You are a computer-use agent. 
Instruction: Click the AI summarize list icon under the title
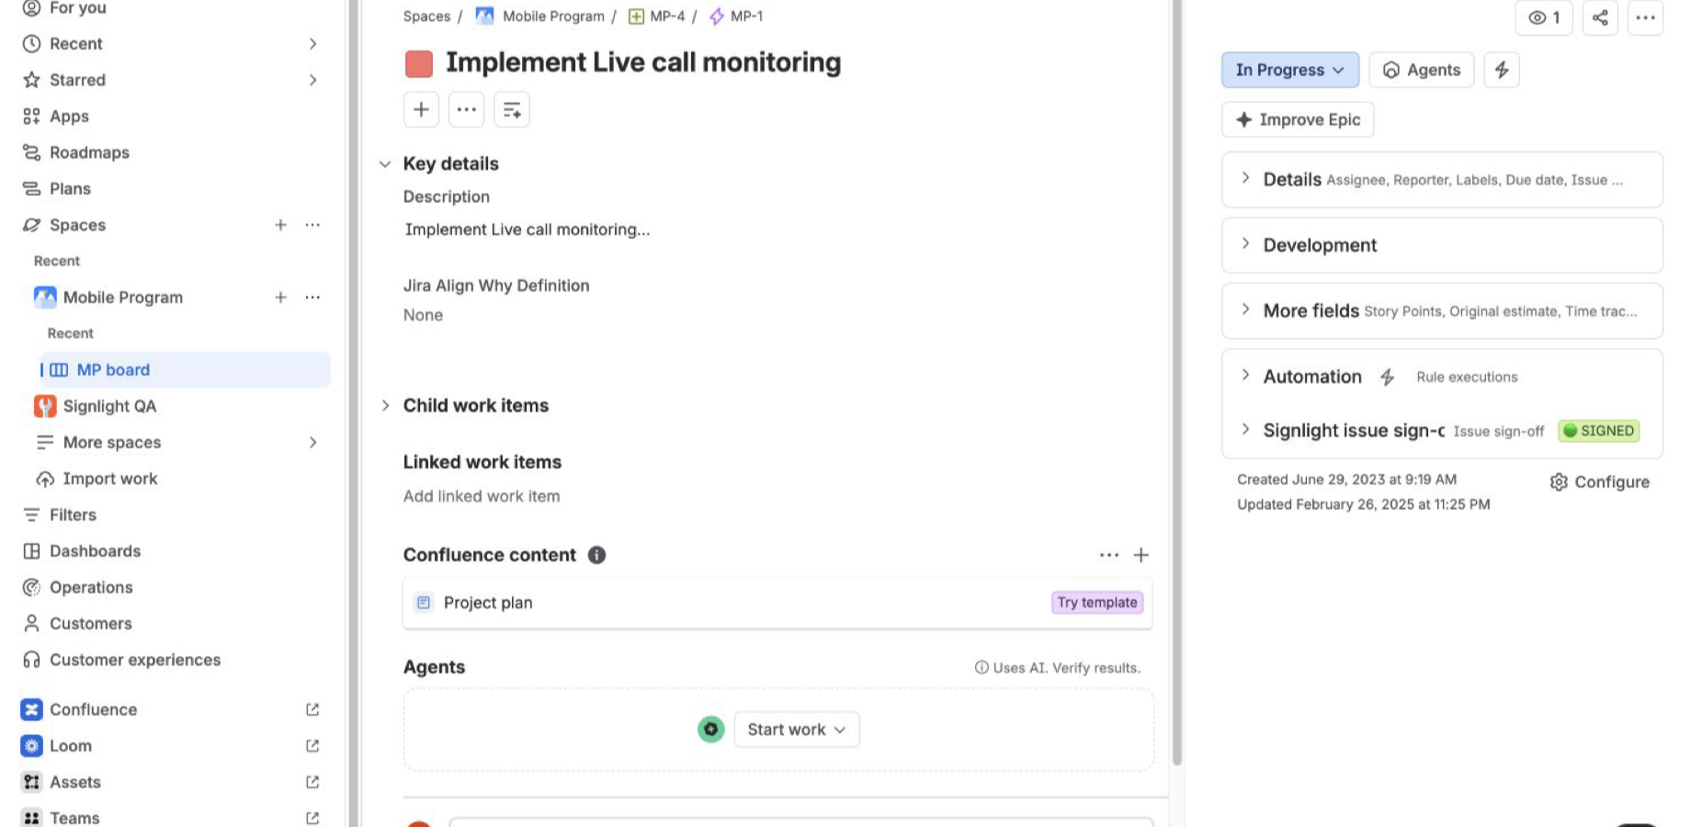click(512, 110)
